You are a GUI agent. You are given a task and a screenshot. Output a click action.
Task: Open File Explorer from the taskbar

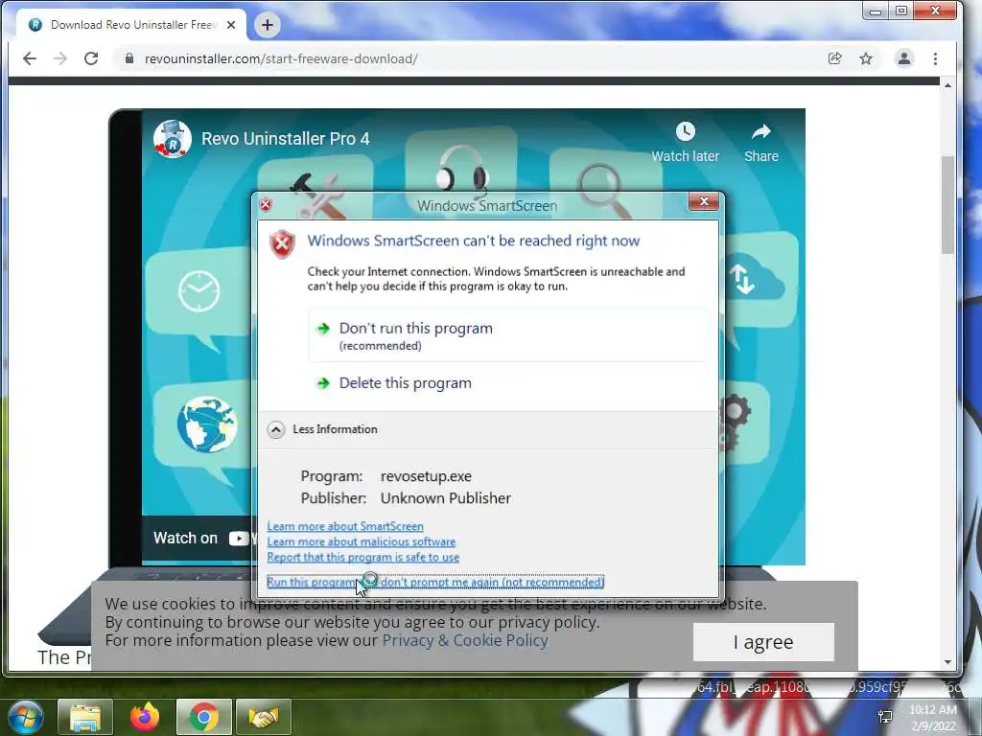tap(85, 717)
